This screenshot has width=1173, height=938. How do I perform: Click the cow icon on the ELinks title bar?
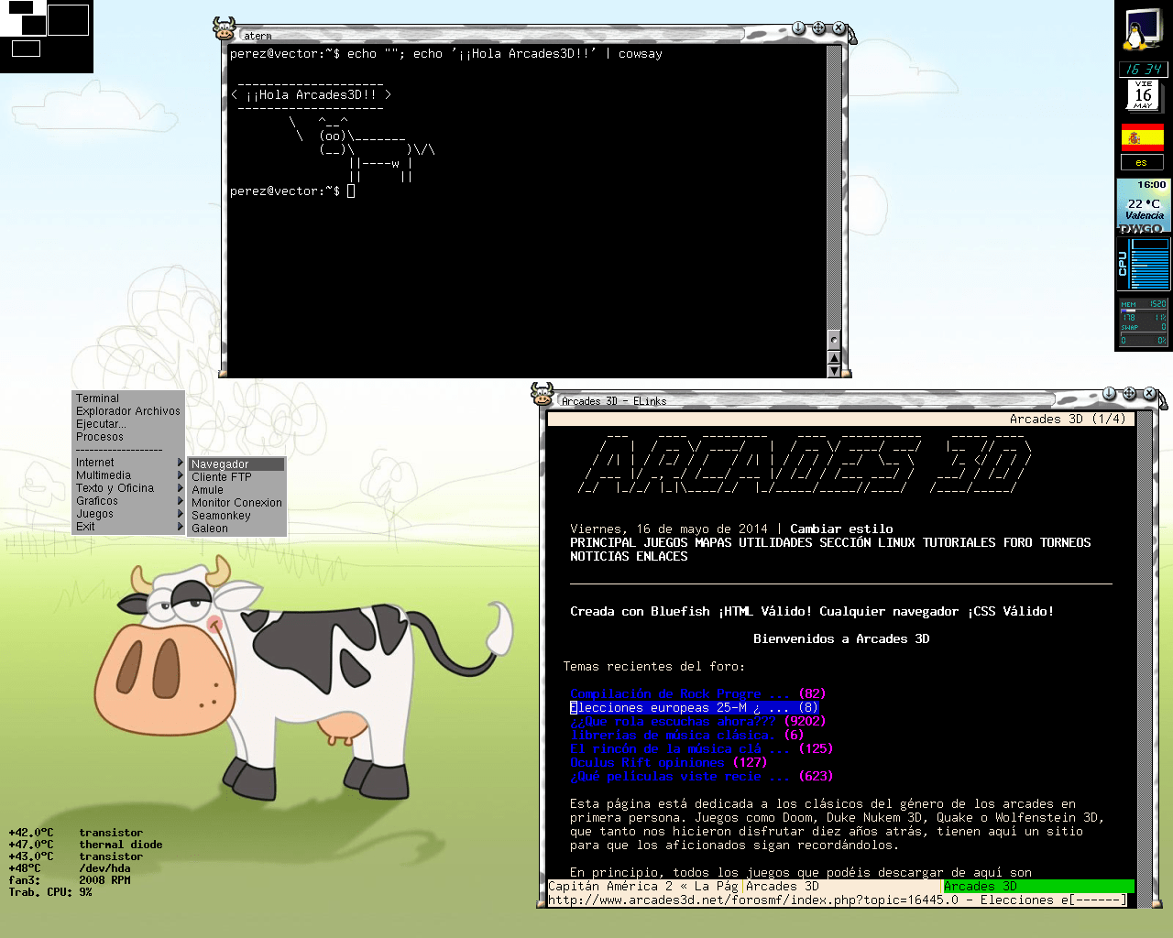point(543,394)
